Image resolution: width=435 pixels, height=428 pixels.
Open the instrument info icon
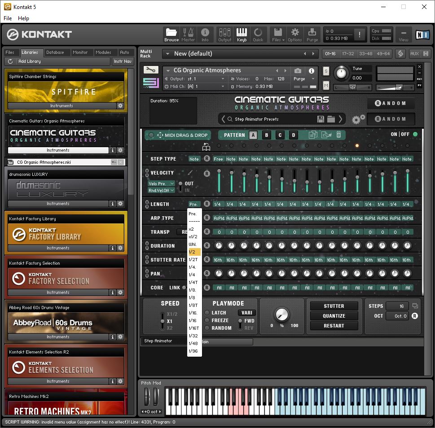pyautogui.click(x=311, y=71)
